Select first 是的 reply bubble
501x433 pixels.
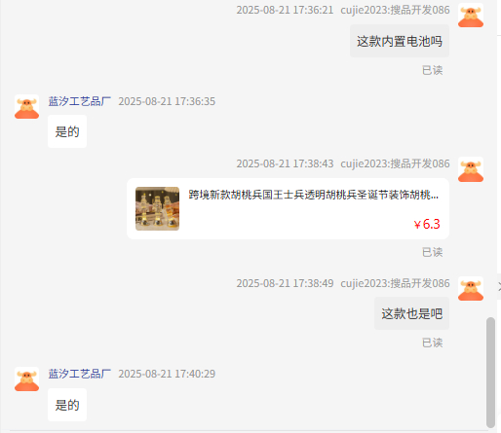tap(67, 131)
